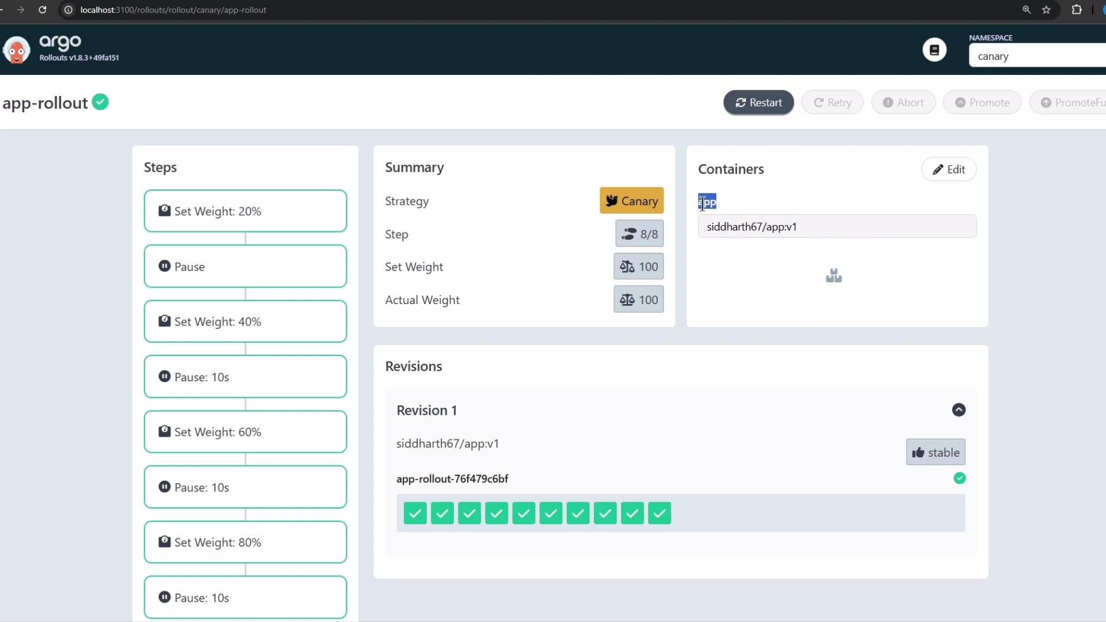The image size is (1106, 622).
Task: Click the browser zoom magnifier icon
Action: pos(1027,10)
